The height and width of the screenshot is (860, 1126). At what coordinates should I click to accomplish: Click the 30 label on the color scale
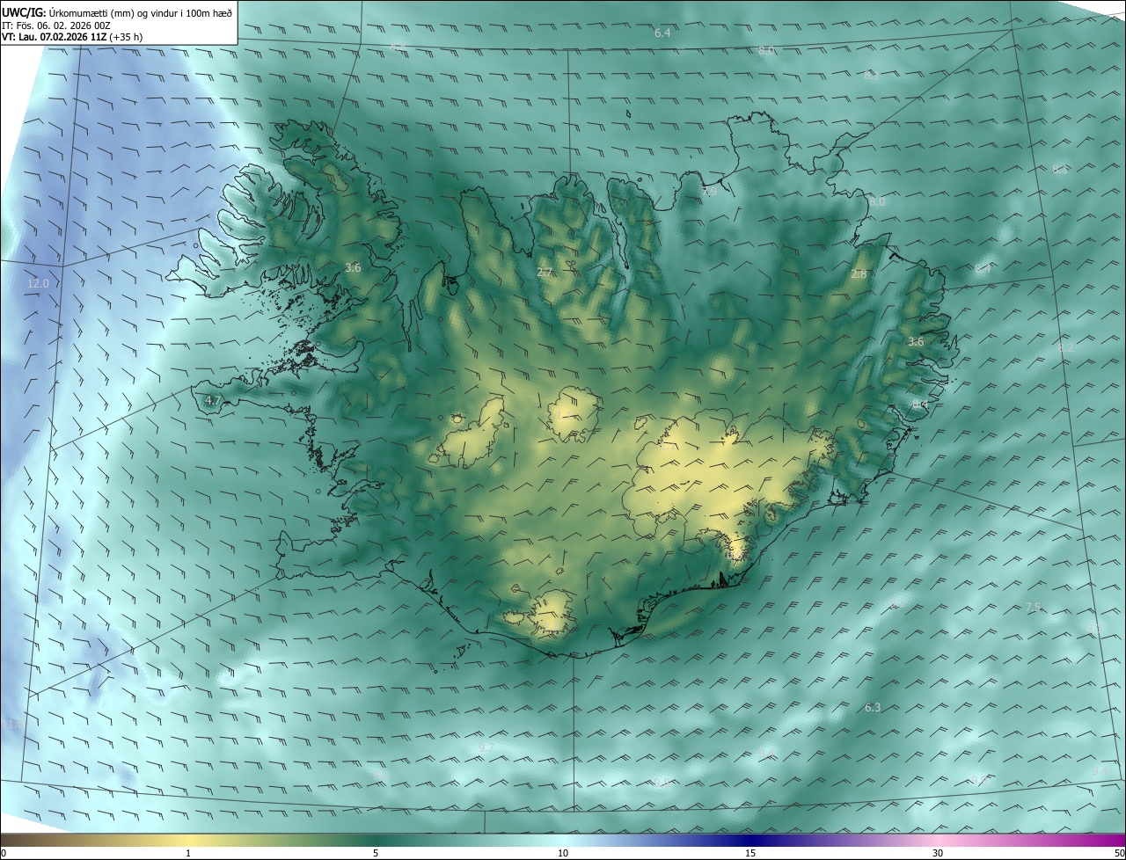938,854
